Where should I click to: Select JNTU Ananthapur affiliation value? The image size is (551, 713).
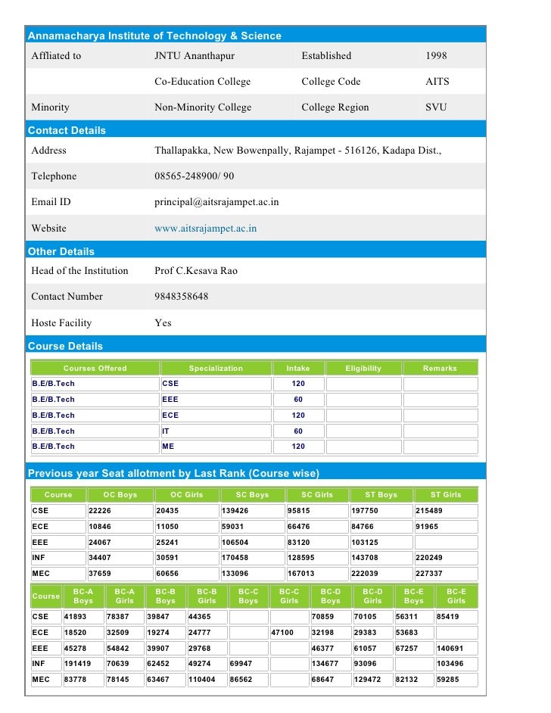click(x=195, y=55)
